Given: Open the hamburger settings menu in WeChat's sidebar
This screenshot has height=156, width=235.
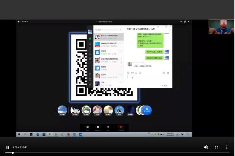Looking at the screenshot, I should [90, 85].
